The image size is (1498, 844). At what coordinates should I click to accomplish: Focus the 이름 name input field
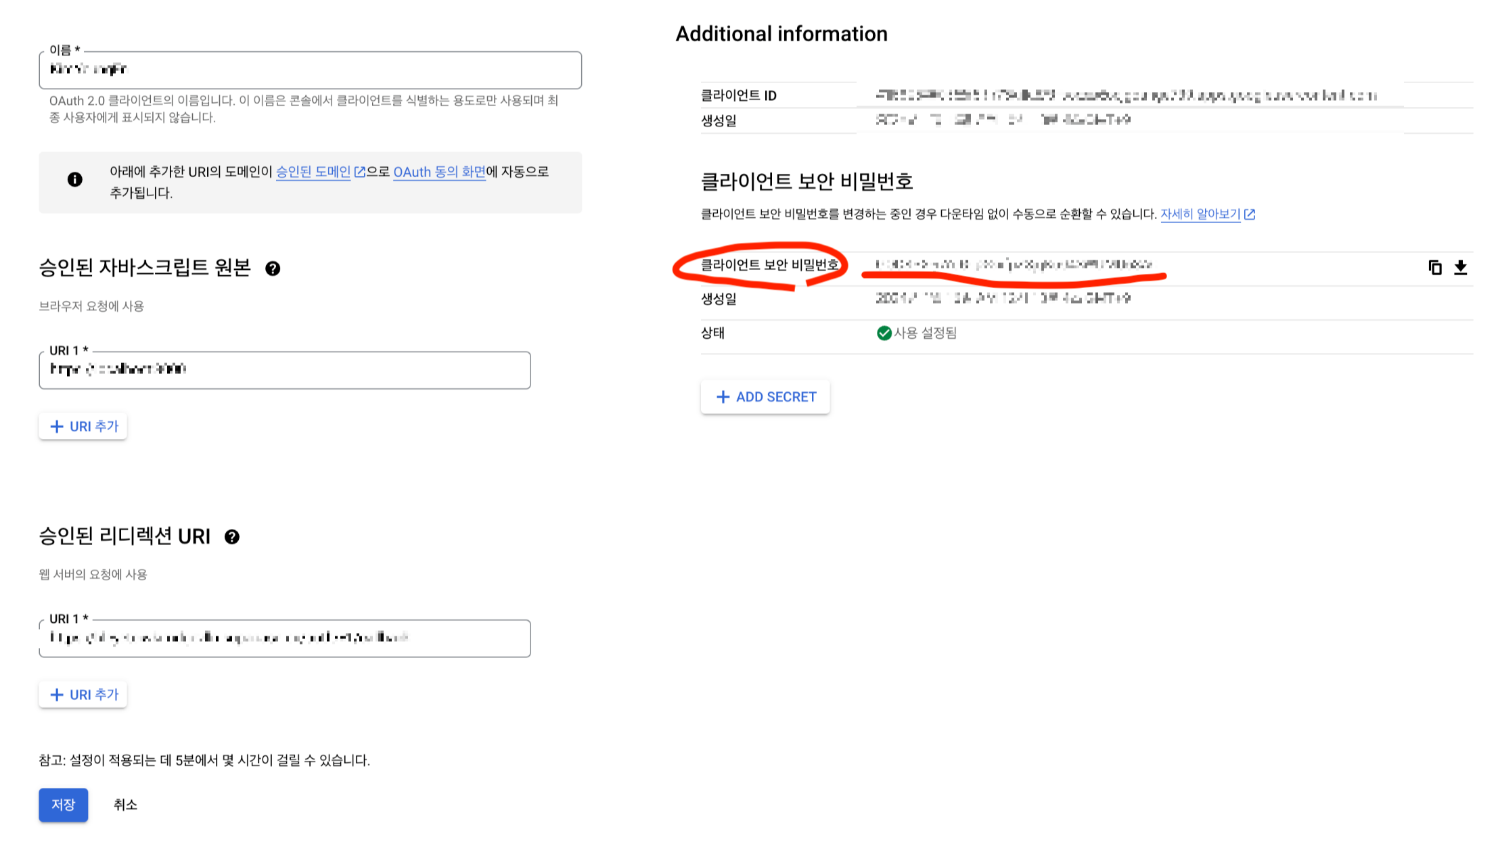click(310, 70)
